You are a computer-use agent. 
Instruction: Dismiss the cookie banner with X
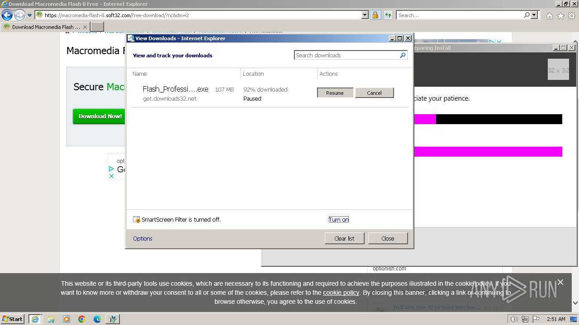tap(560, 282)
